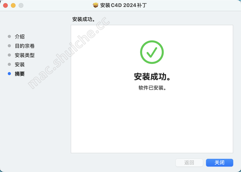Screen dimensions: 241x172
Task: Click the green checkmark success icon
Action: point(152,52)
